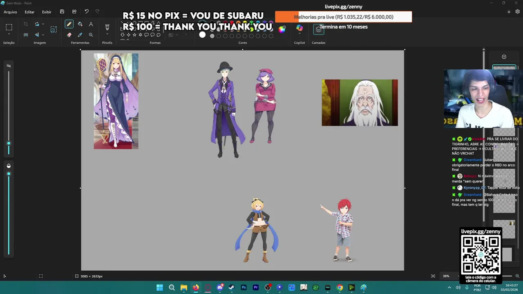Screen dimensions: 523x294
Task: Open the zoom percentage 38% dropdown
Action: [x=449, y=276]
